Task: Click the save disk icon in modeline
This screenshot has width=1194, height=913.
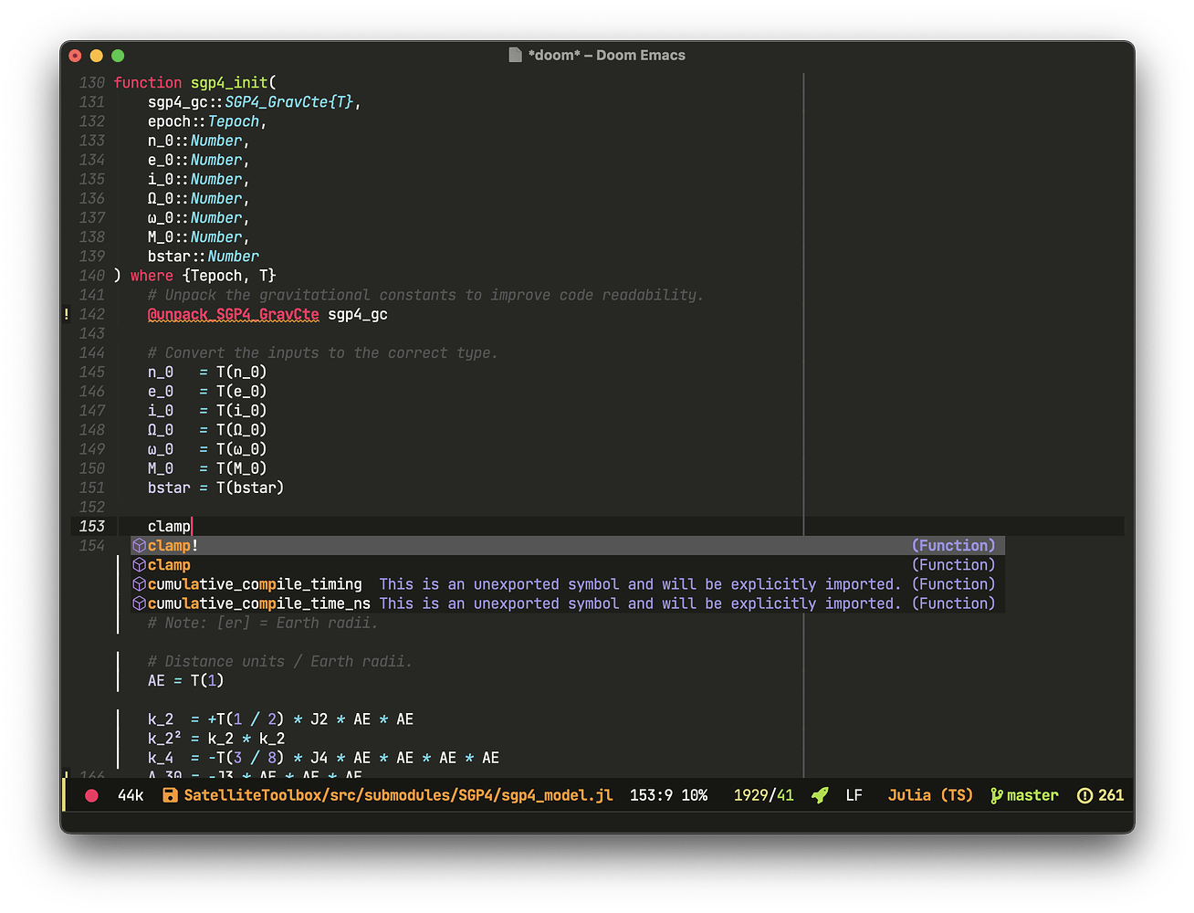Action: click(x=170, y=795)
